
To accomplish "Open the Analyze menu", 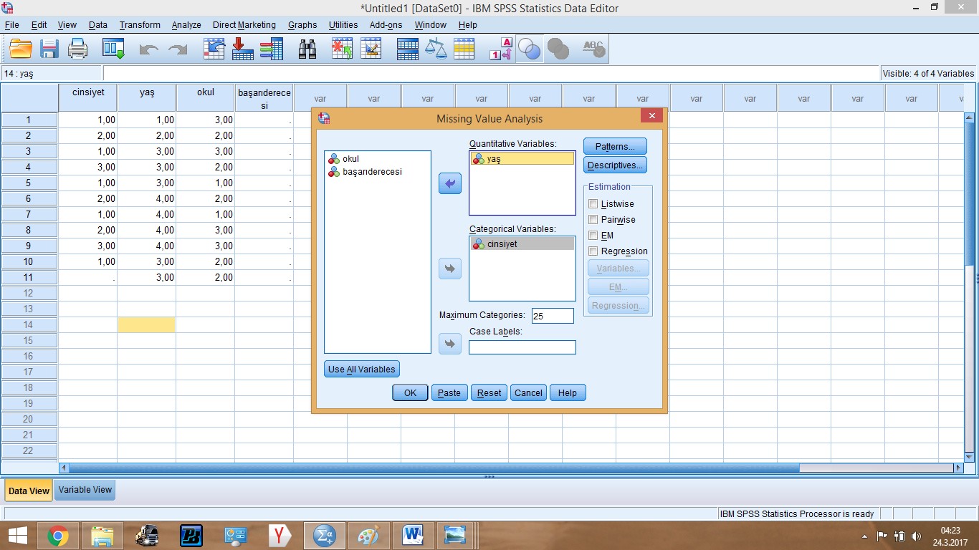I will 186,24.
